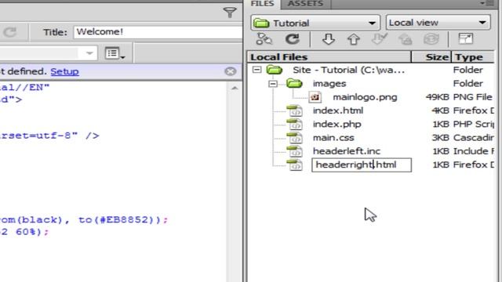Select mainlogo.png in the file tree

[x=365, y=97]
